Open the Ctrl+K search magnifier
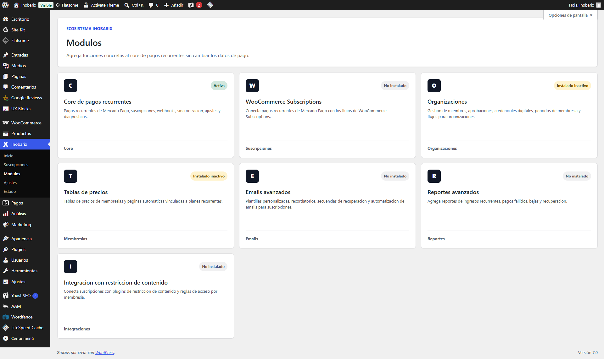The image size is (604, 359). [127, 5]
